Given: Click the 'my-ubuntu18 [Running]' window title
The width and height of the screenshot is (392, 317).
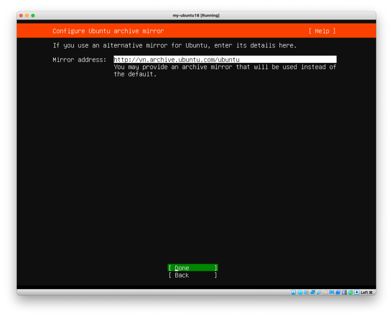Looking at the screenshot, I should point(196,16).
